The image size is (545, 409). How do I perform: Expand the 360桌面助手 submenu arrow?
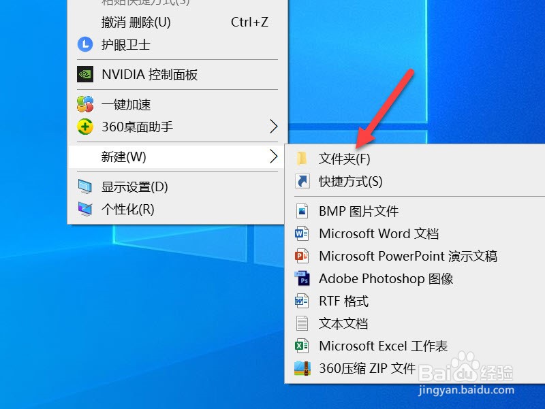click(274, 127)
